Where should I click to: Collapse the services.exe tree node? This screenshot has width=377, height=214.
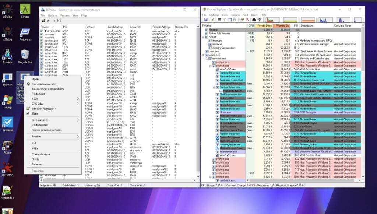tap(207, 59)
